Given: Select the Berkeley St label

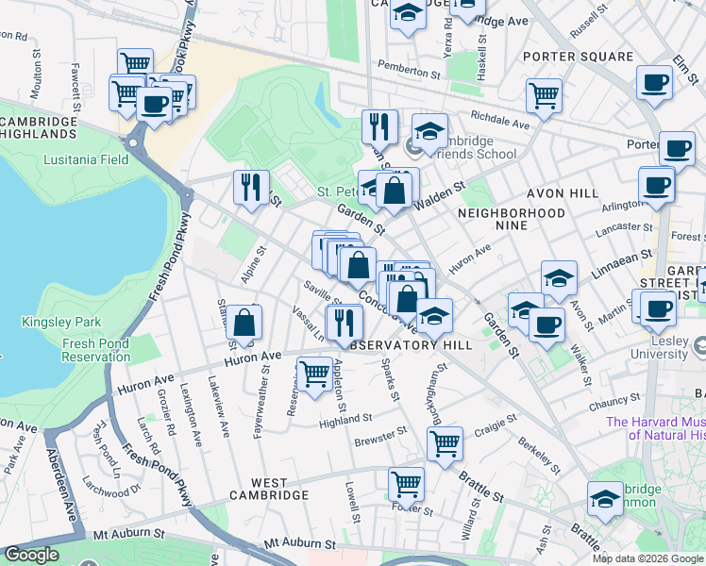Looking at the screenshot, I should [539, 456].
